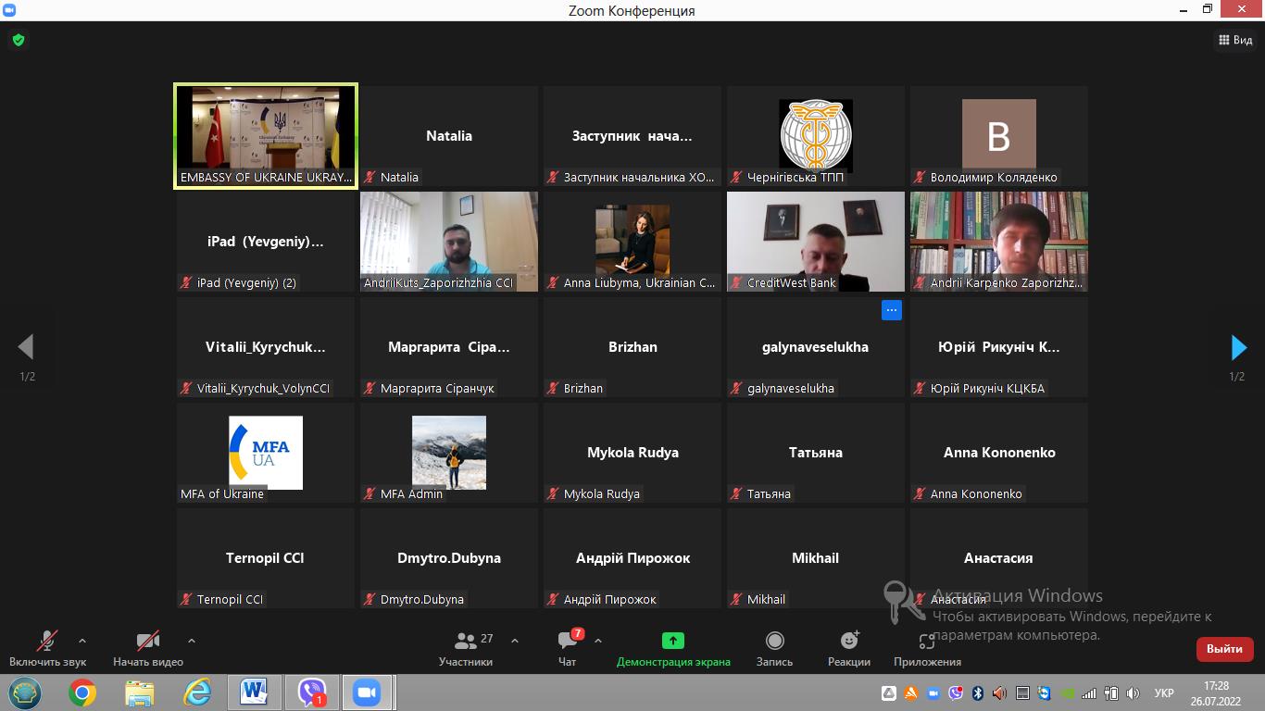Click the Dmytro.Dubyna name label
Viewport: 1265px width, 711px height.
(422, 599)
